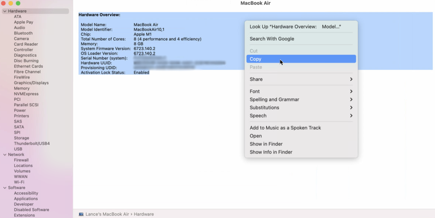This screenshot has width=435, height=218.
Task: Click the "MacBookAir10,1" model identifier value
Action: click(x=149, y=29)
